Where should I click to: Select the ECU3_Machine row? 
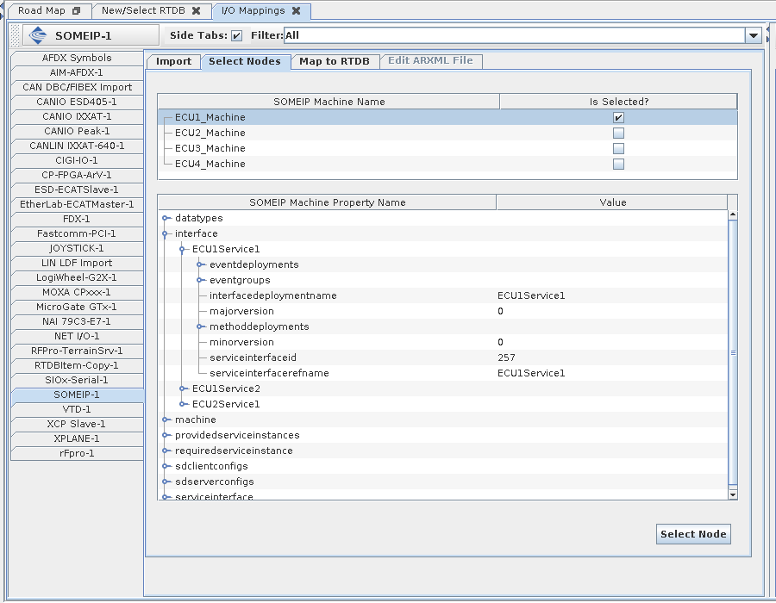pos(447,148)
